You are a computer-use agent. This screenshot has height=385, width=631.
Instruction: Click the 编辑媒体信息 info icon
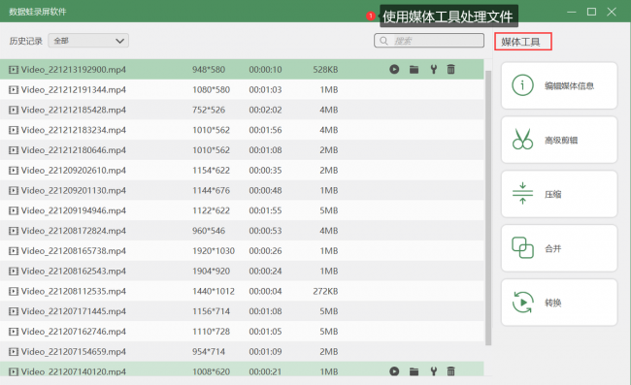[522, 85]
